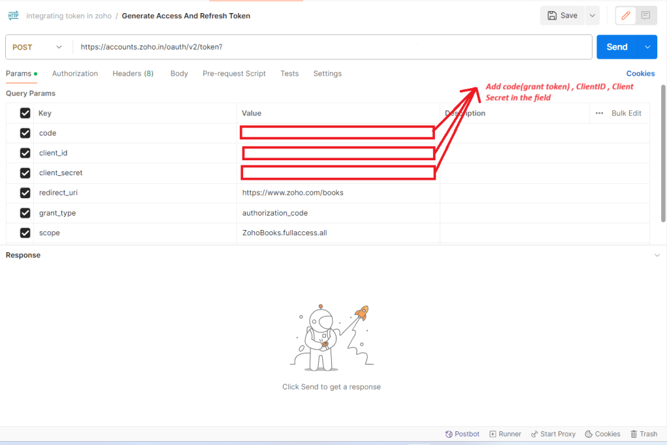Open the Runner in the footer

(505, 434)
